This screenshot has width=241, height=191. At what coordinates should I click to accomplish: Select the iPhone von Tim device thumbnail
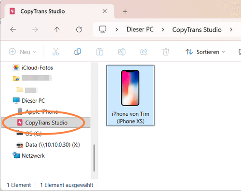pyautogui.click(x=130, y=95)
